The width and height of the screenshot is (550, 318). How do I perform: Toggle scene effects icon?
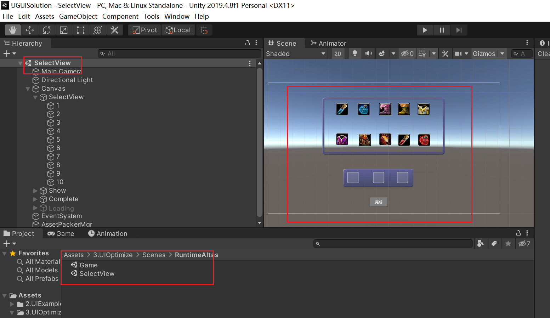(382, 53)
